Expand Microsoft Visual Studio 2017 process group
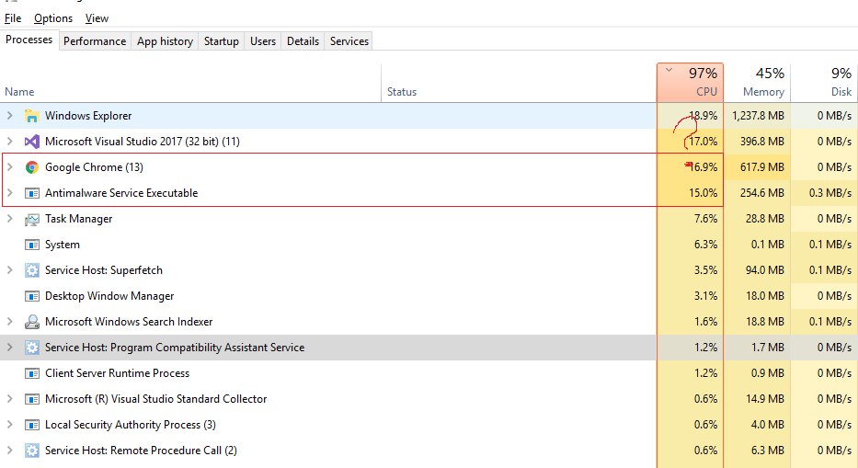 click(x=9, y=142)
